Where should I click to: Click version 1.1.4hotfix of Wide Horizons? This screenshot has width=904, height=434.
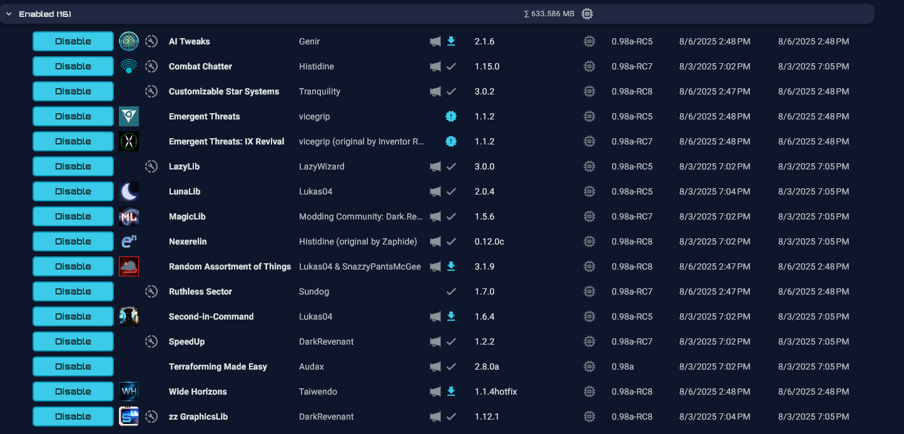point(496,391)
